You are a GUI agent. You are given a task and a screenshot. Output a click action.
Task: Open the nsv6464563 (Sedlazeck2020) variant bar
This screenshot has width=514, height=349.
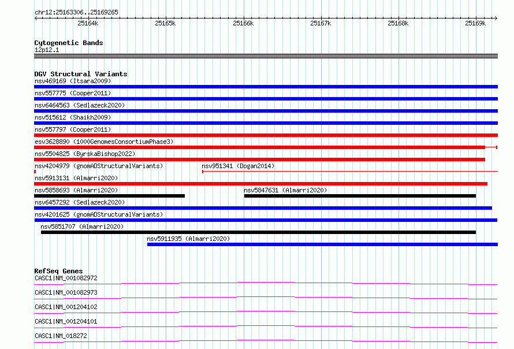point(266,111)
